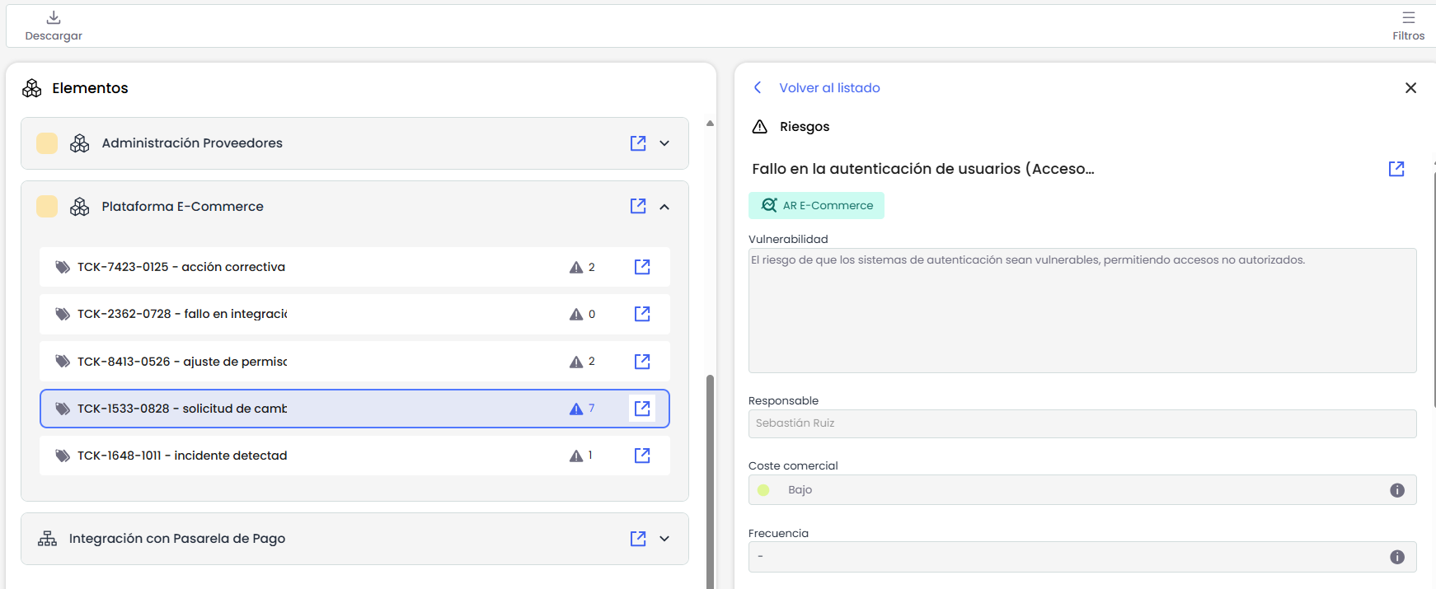
Task: Close the Riesgos detail panel
Action: [x=1410, y=88]
